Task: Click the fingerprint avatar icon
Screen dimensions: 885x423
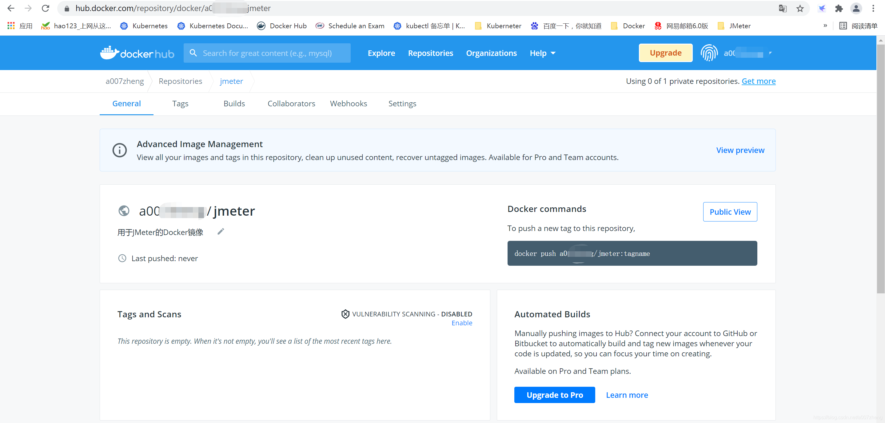Action: click(709, 53)
